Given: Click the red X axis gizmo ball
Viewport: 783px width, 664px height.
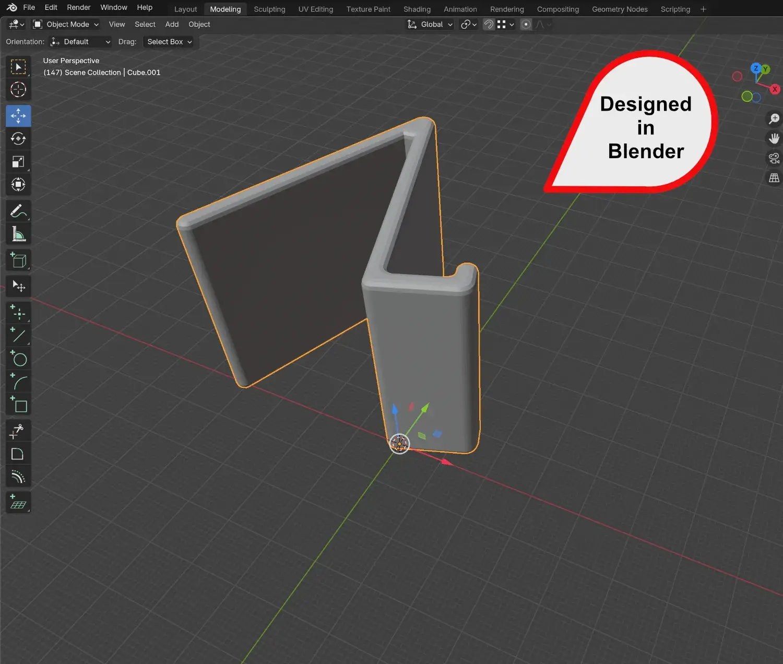Looking at the screenshot, I should [775, 89].
